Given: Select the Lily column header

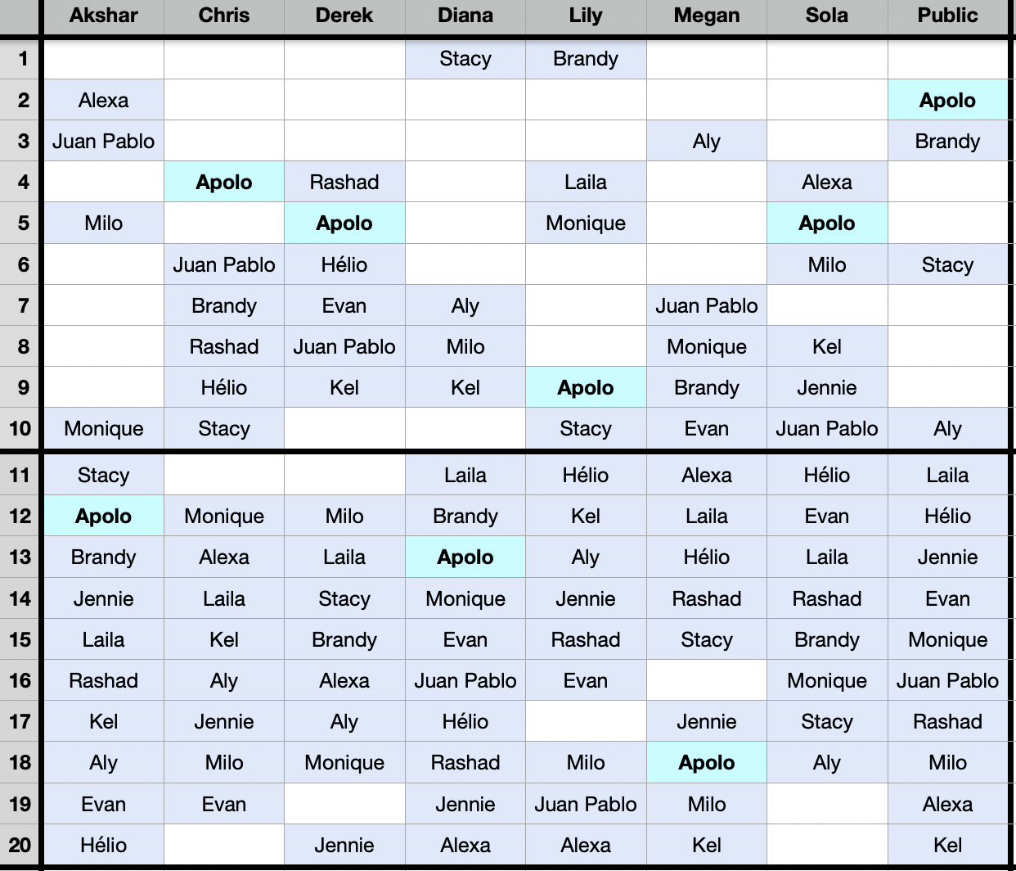Looking at the screenshot, I should [x=586, y=16].
